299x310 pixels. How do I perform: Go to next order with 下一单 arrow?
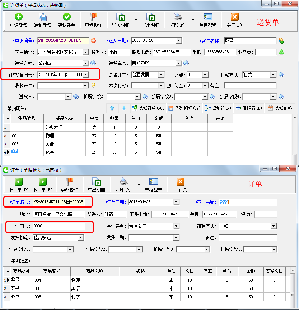tap(42, 182)
